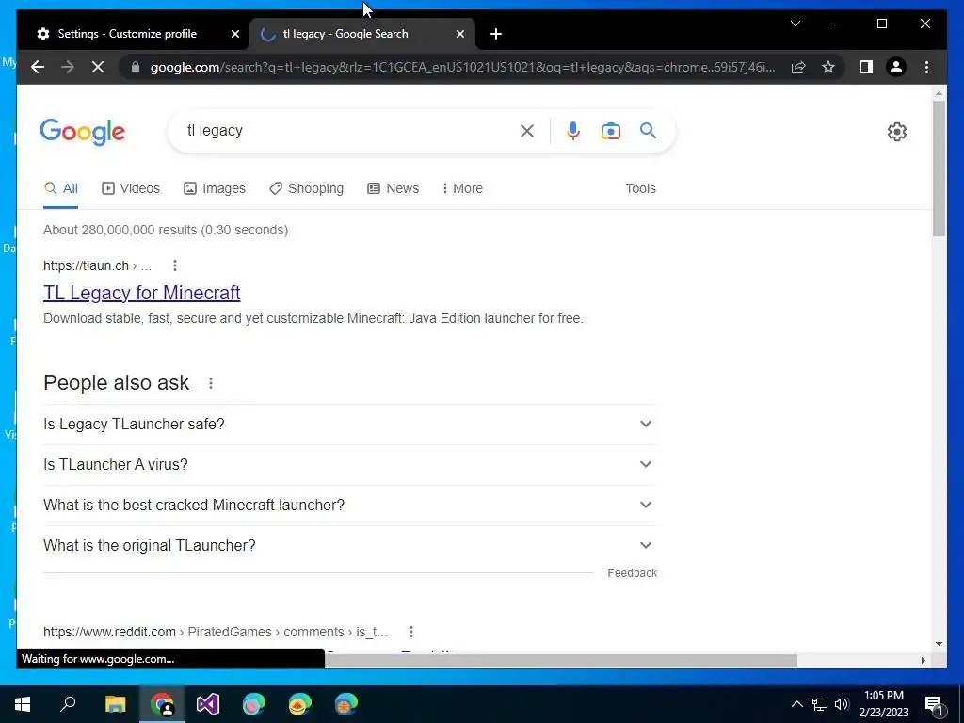Viewport: 964px width, 723px height.
Task: Bookmark this tab with the star icon
Action: point(828,67)
